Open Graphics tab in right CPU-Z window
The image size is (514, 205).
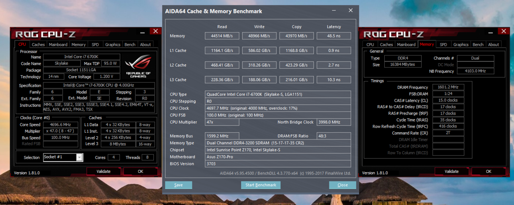pyautogui.click(x=461, y=45)
